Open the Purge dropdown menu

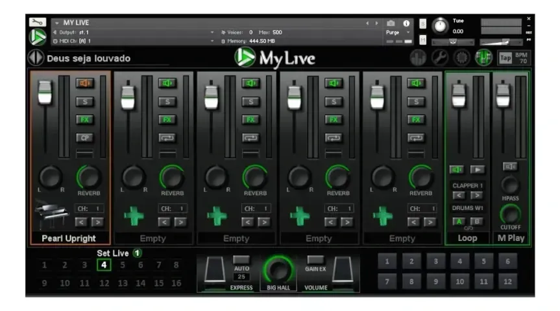[x=398, y=32]
